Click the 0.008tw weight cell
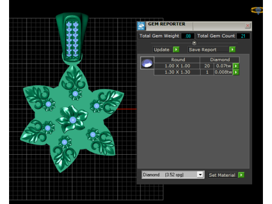The height and width of the screenshot is (204, 272). 223,72
